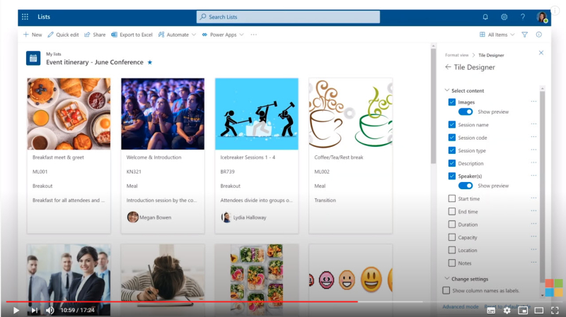Open the Power Apps dropdown menu
The height and width of the screenshot is (317, 566).
223,35
